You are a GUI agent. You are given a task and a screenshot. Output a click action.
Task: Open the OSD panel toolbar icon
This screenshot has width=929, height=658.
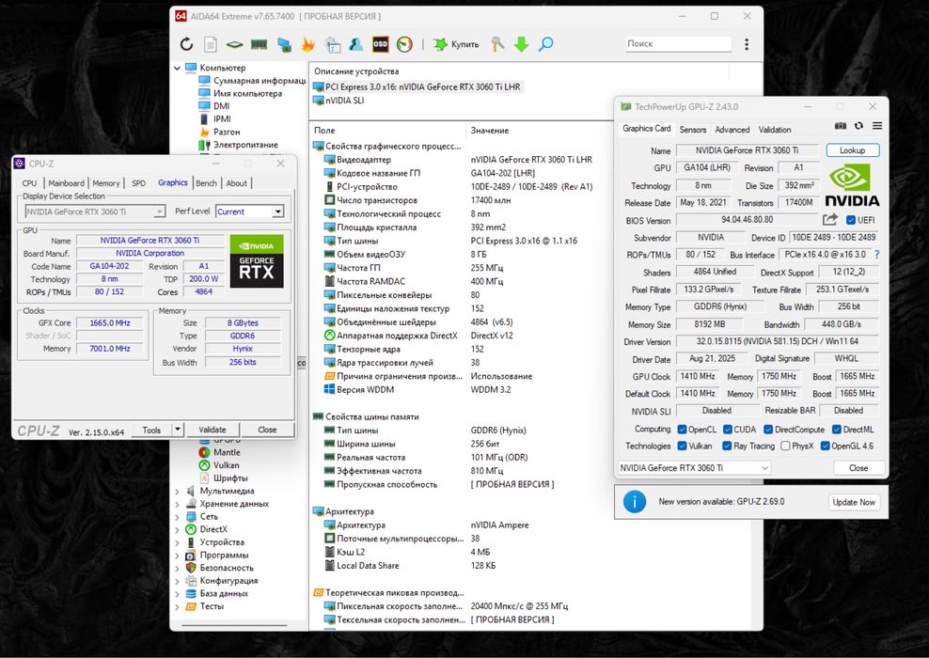click(381, 44)
